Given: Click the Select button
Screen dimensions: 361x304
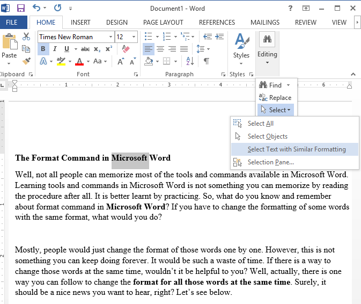Looking at the screenshot, I should 276,110.
